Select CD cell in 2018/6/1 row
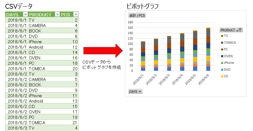253x131 pixels. coord(44,52)
